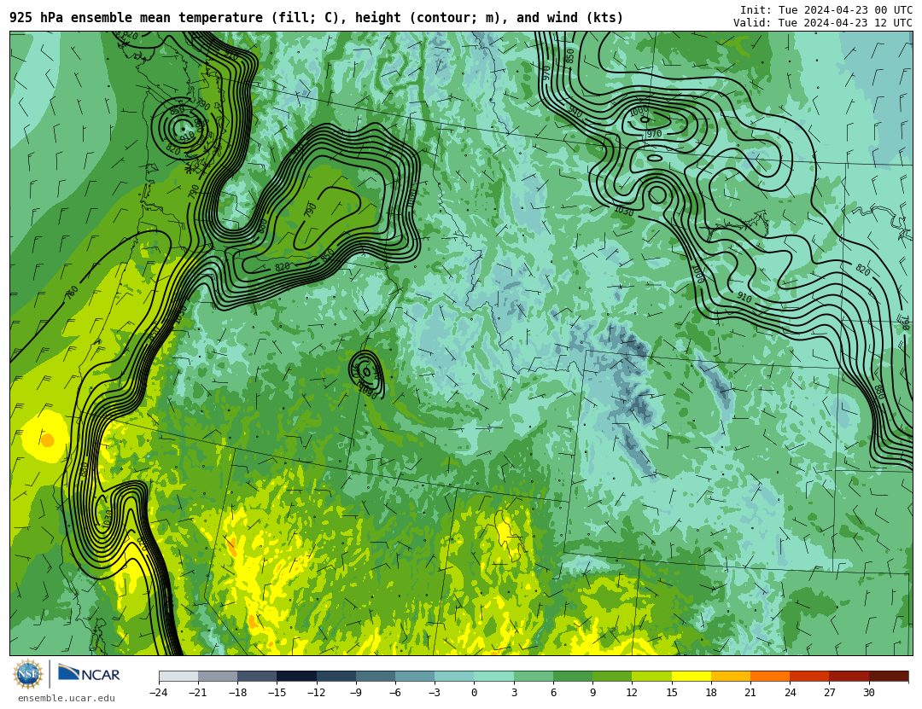The width and height of the screenshot is (922, 709).
Task: Pick the yellow swatch between 15 and 18
Action: tap(691, 676)
